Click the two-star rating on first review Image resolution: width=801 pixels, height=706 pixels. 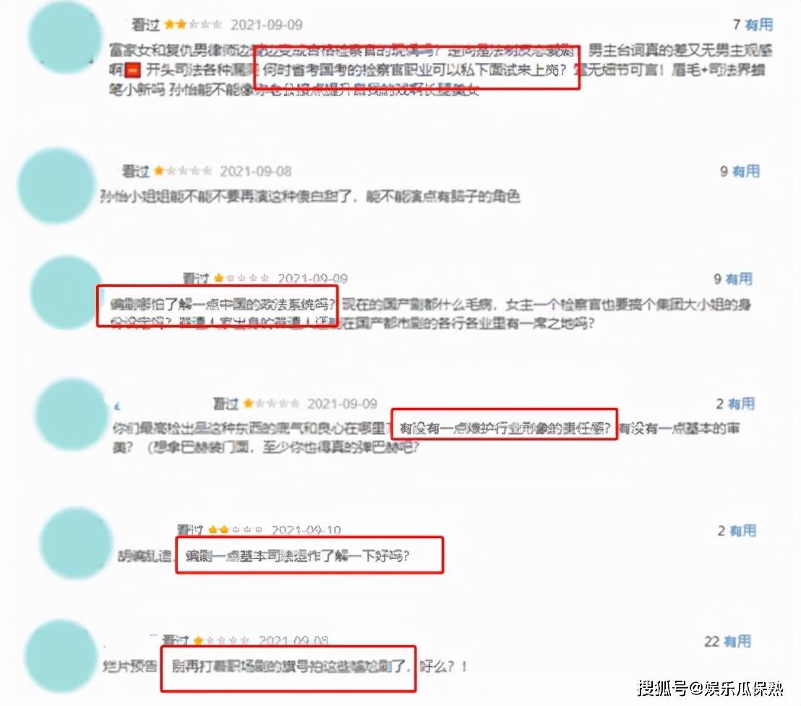coord(193,25)
